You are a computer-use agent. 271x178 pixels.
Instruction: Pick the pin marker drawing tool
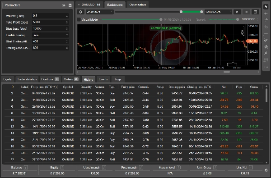pos(266,54)
